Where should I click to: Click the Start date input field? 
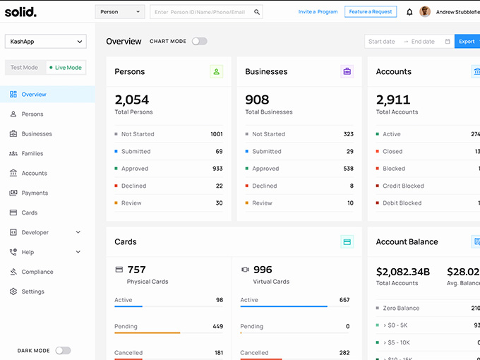(382, 42)
